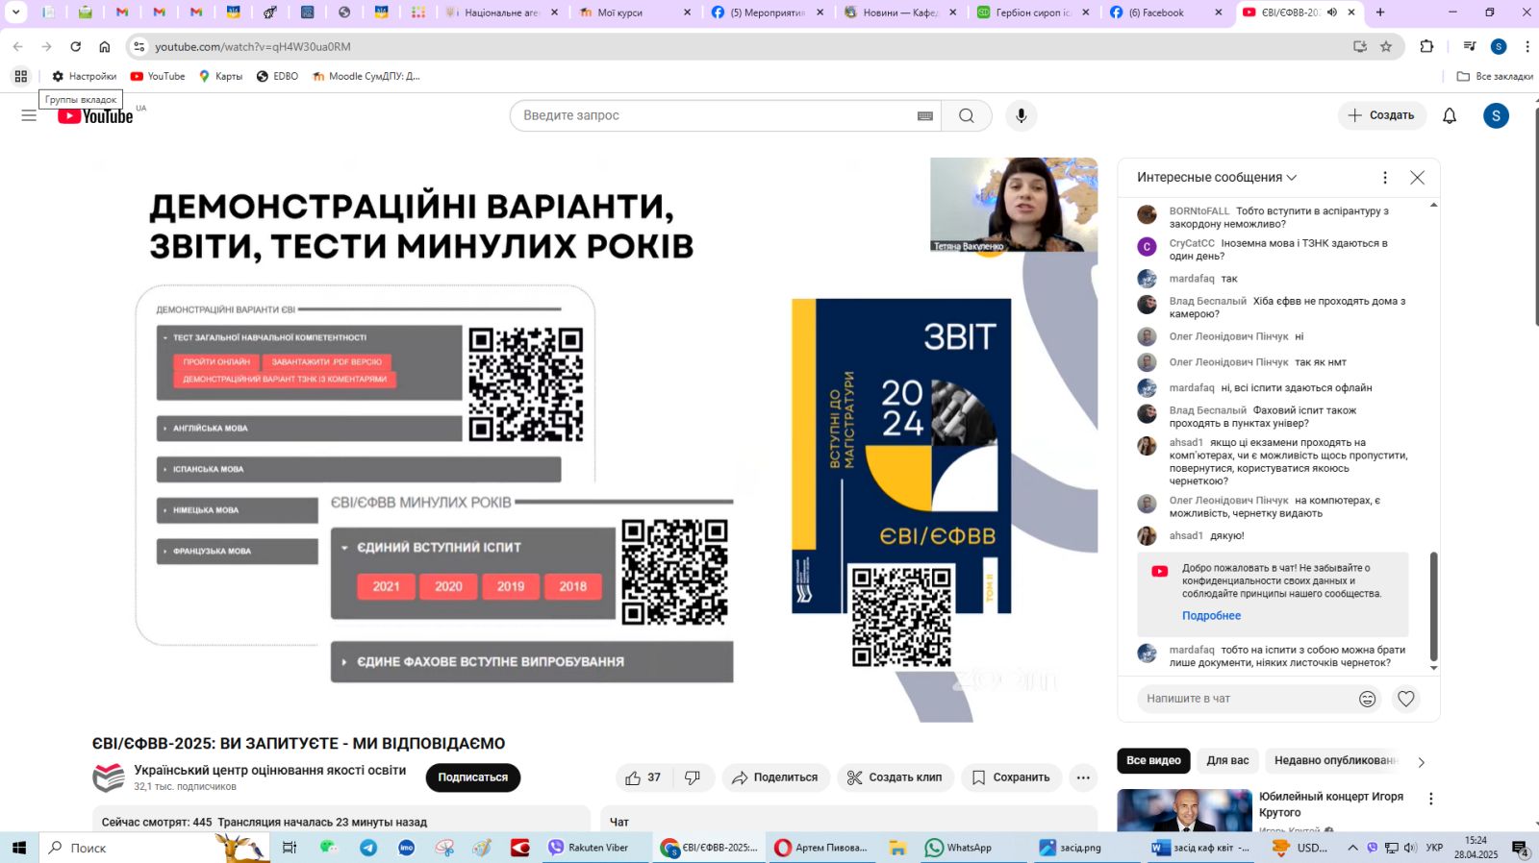Open browser extensions puzzle icon
This screenshot has width=1539, height=863.
pyautogui.click(x=1426, y=46)
